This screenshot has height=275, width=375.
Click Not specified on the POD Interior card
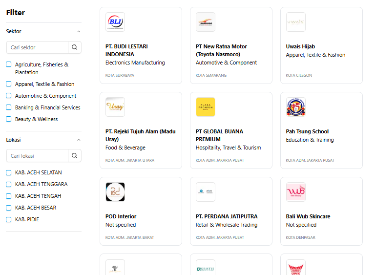121,225
